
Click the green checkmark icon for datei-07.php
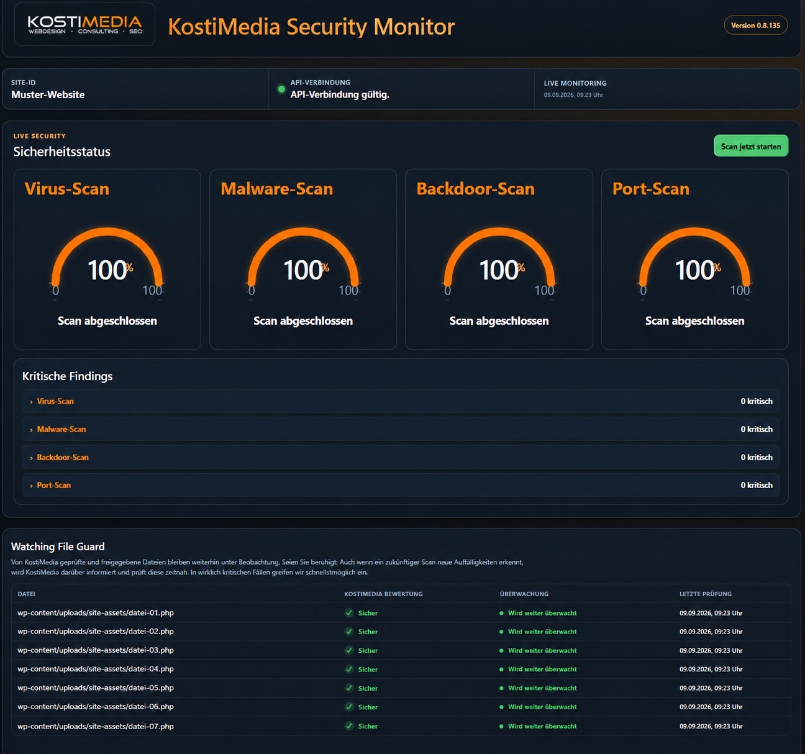pyautogui.click(x=349, y=726)
